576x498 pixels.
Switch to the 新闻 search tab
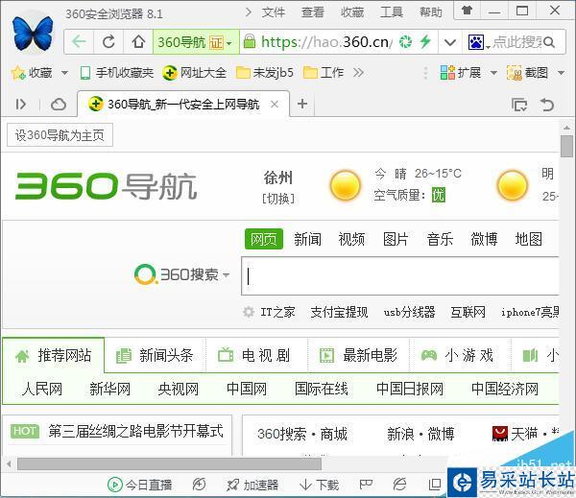307,239
